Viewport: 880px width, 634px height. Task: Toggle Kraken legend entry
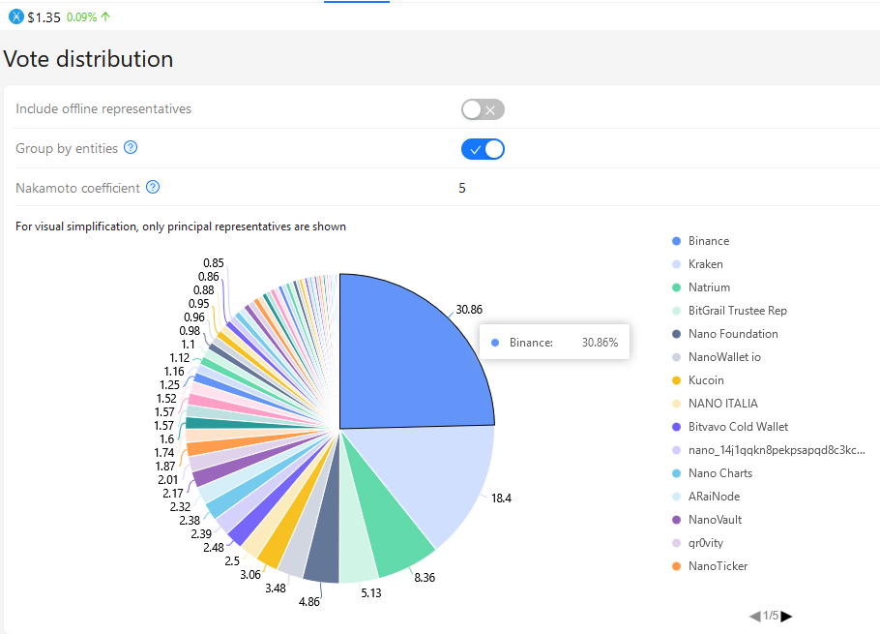(697, 264)
